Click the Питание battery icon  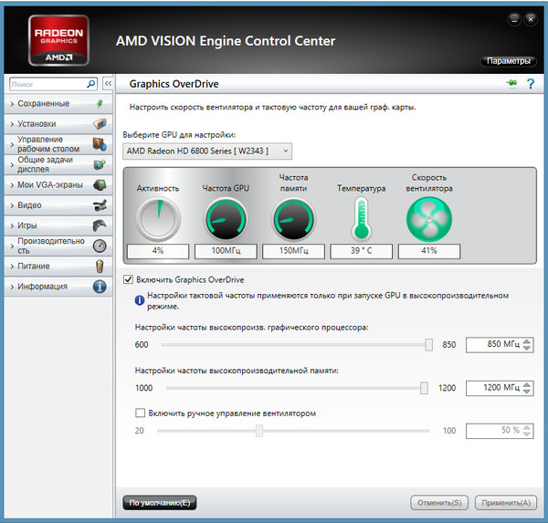100,266
